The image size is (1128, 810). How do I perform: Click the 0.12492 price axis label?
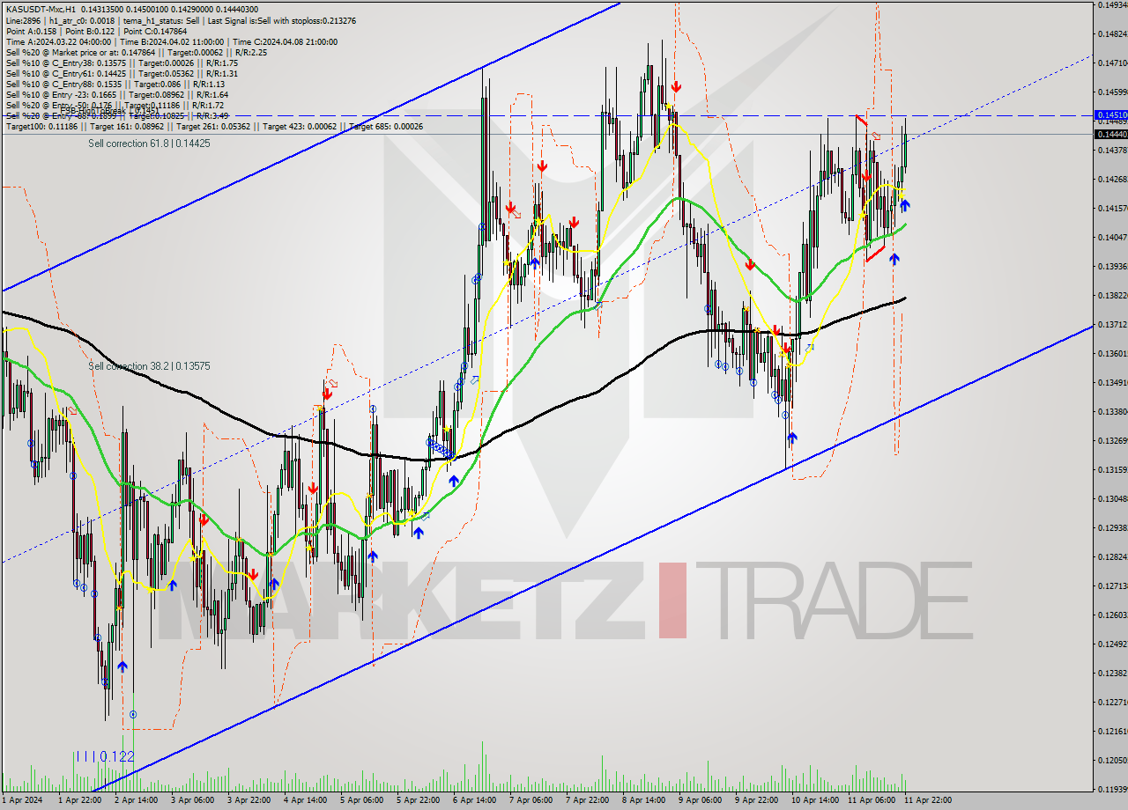coord(1111,644)
